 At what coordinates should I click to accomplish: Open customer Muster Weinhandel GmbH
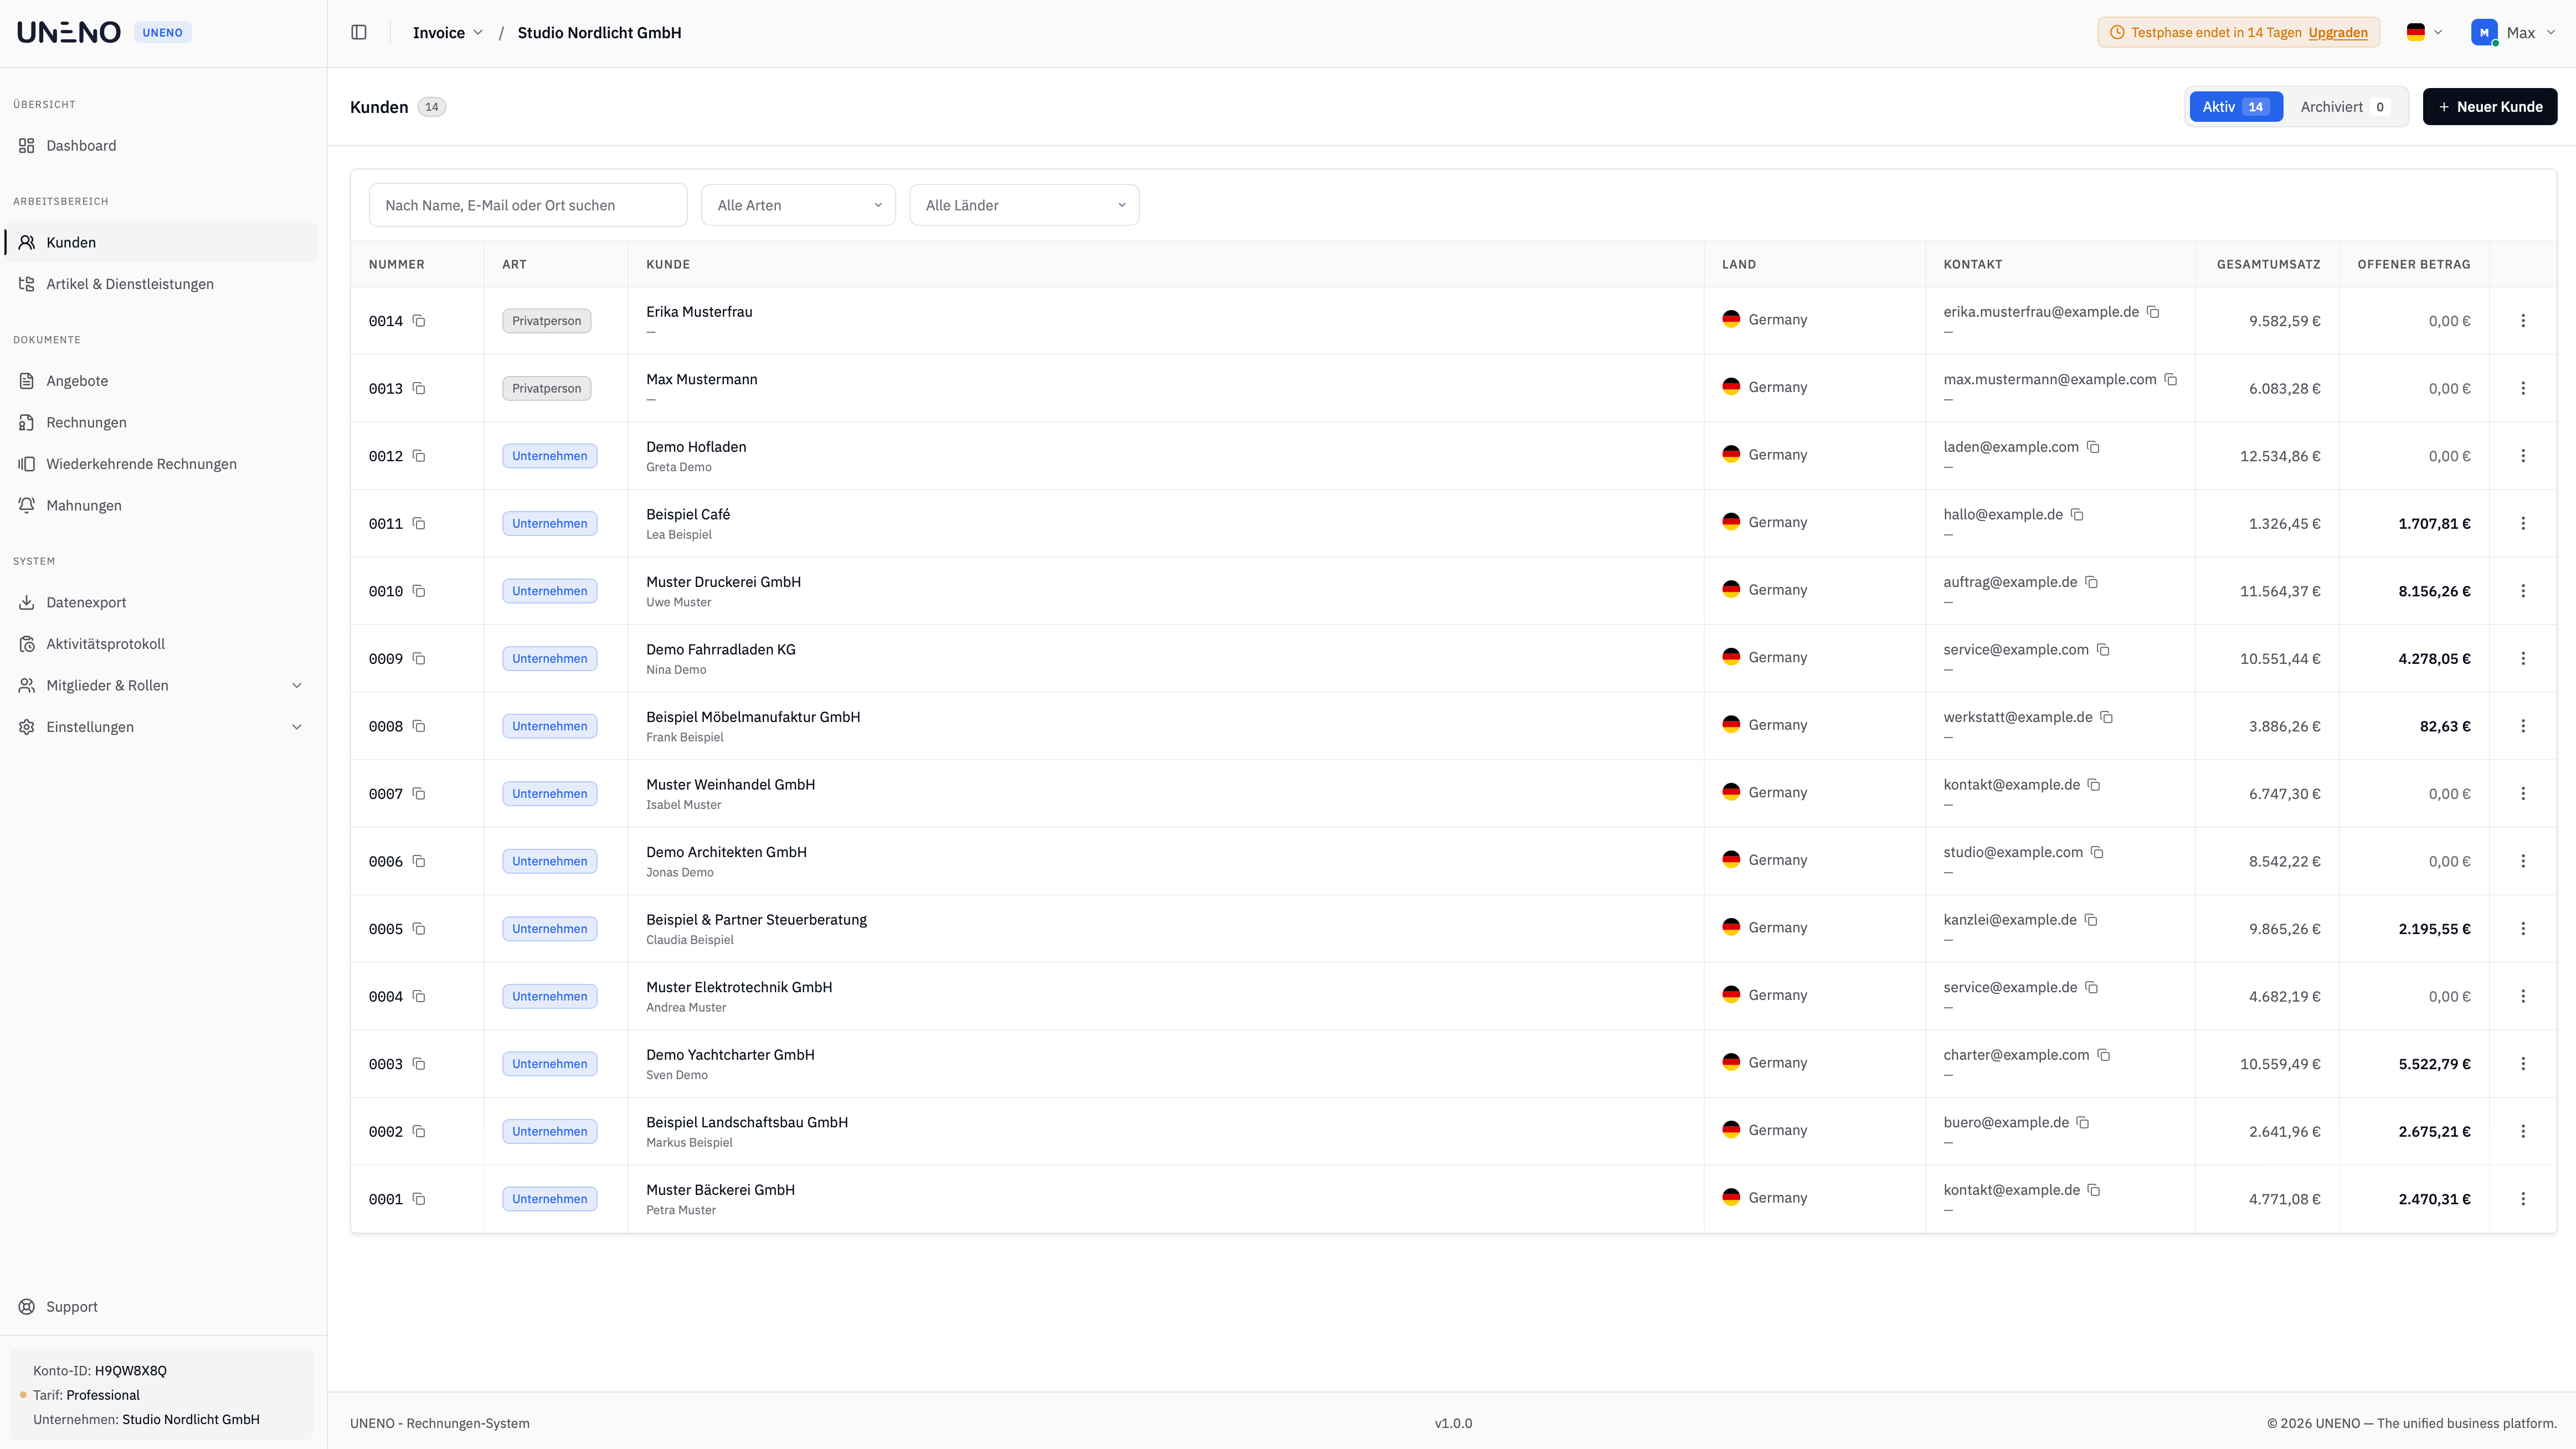point(730,785)
